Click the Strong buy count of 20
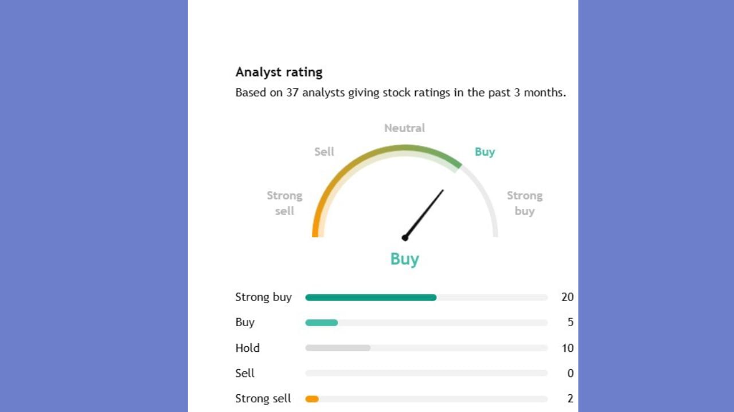Image resolution: width=734 pixels, height=412 pixels. pos(567,297)
